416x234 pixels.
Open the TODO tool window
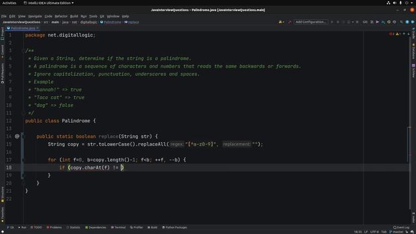[x=36, y=227]
